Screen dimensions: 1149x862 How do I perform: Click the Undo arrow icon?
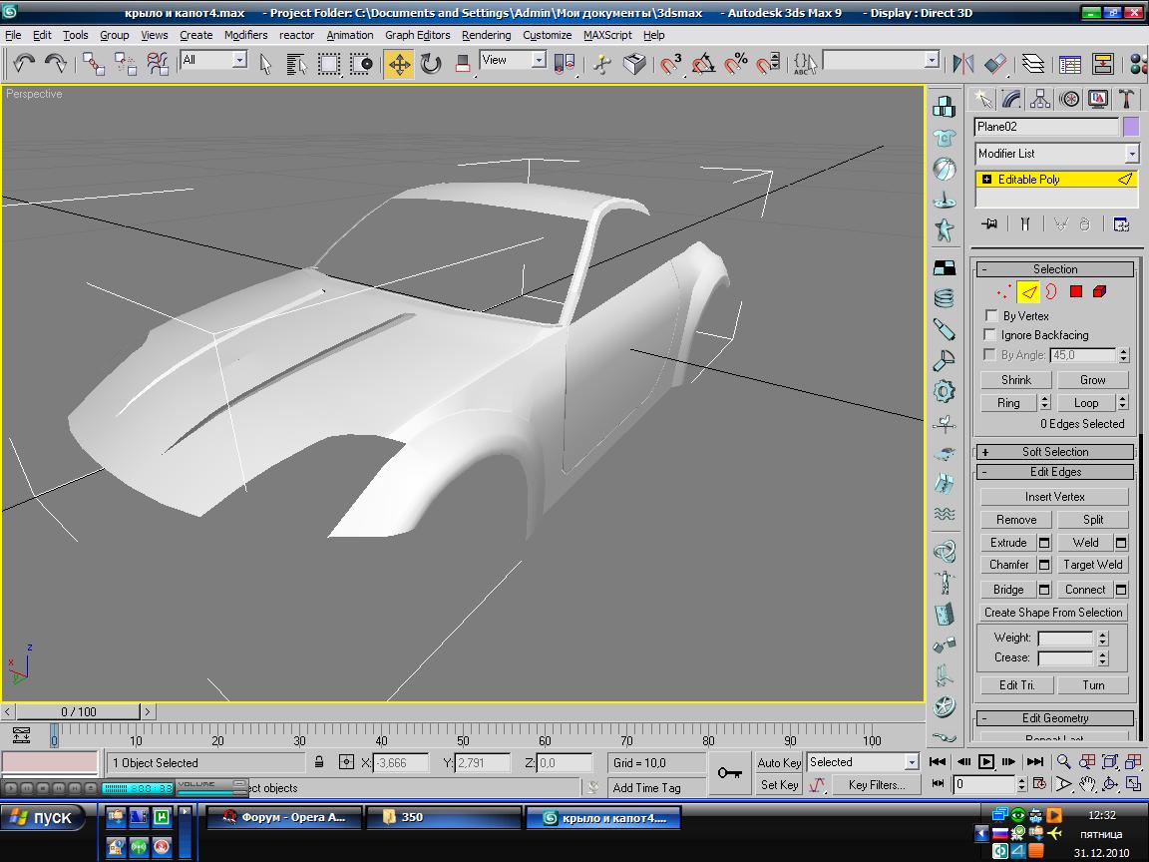coord(23,63)
